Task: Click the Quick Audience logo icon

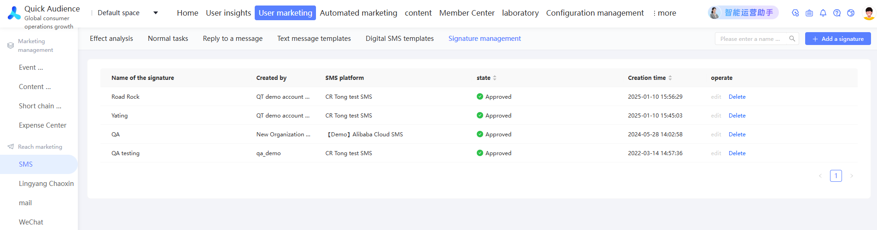Action: click(x=14, y=13)
